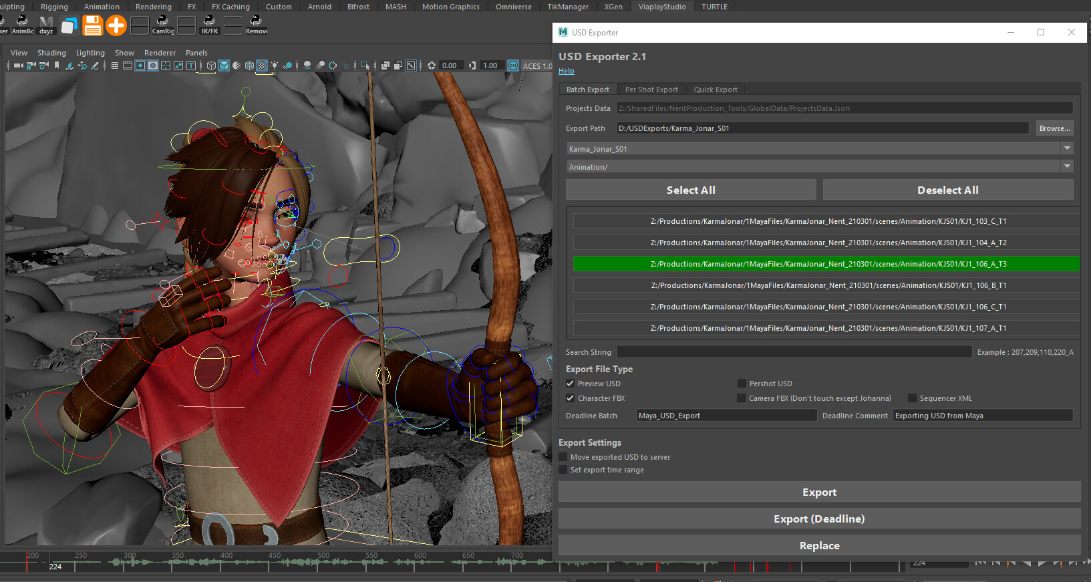This screenshot has width=1091, height=582.
Task: Run the CamRig Python shelf script
Action: click(x=162, y=25)
